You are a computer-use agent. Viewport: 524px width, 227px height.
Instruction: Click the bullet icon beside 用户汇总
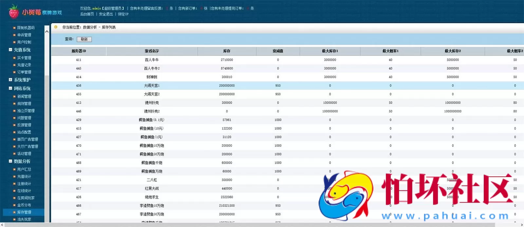[14, 170]
